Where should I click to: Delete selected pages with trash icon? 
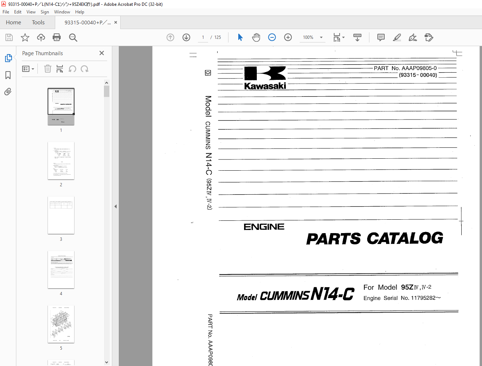point(48,69)
